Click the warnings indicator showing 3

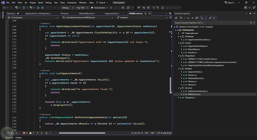point(32,133)
